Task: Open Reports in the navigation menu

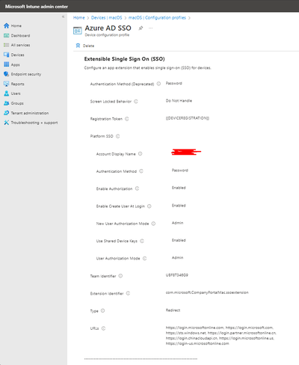Action: 18,84
